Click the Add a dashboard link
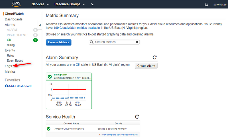Viewport: 228px width, 137px height. [x=18, y=86]
